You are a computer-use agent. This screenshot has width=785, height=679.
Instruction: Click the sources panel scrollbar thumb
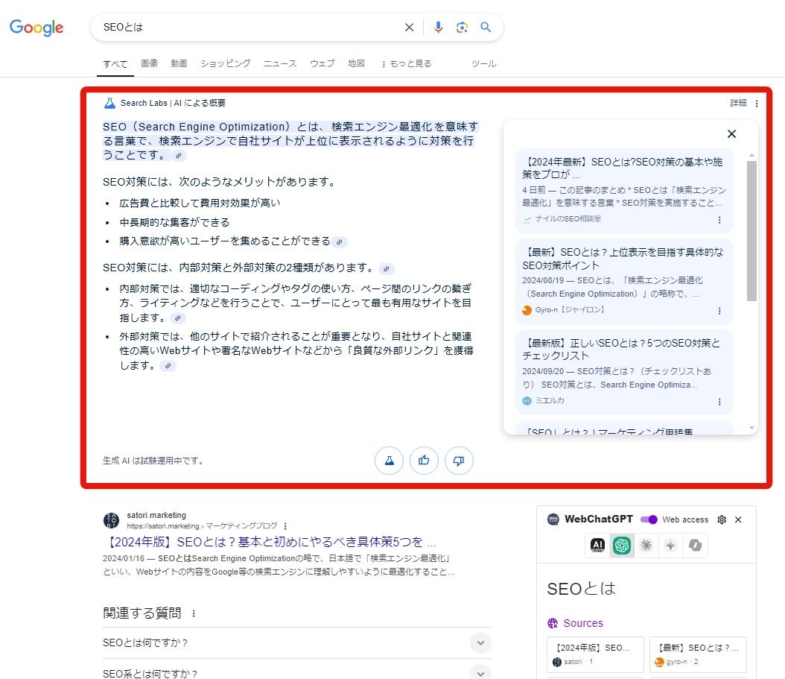751,231
